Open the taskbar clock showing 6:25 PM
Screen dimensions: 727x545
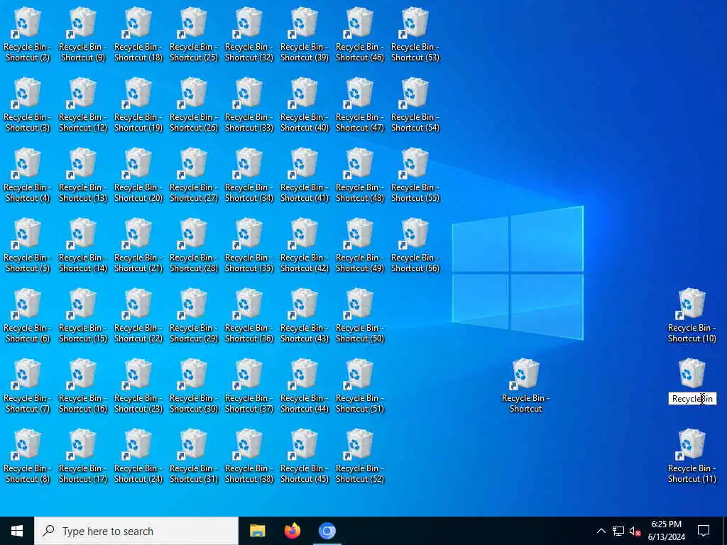point(666,531)
